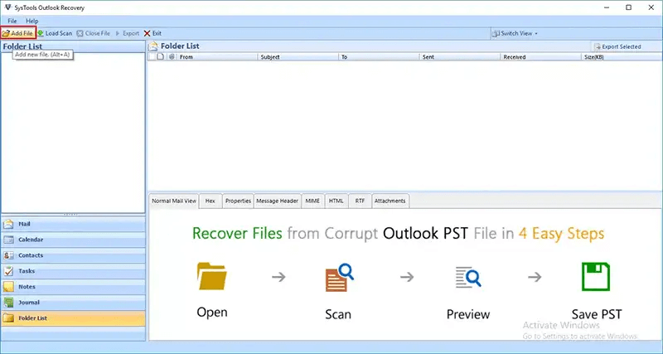Viewport: 663px width, 354px height.
Task: Click the Scan document magnifier icon
Action: [339, 278]
